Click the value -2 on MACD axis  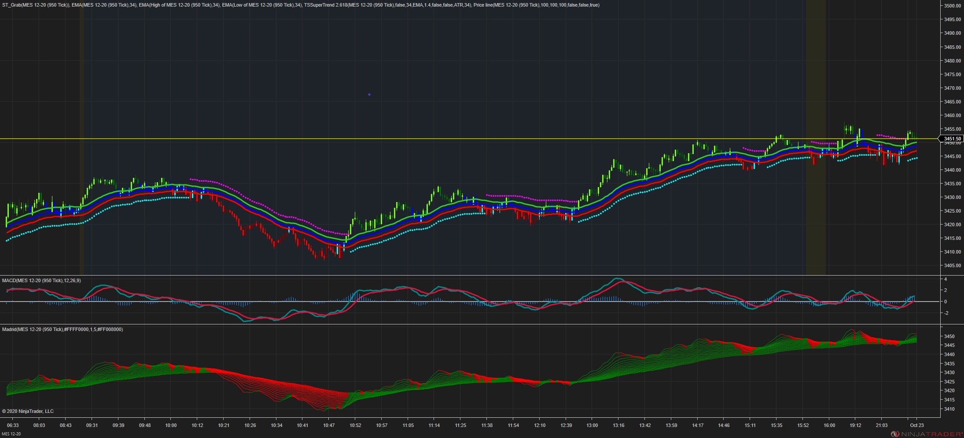(946, 313)
